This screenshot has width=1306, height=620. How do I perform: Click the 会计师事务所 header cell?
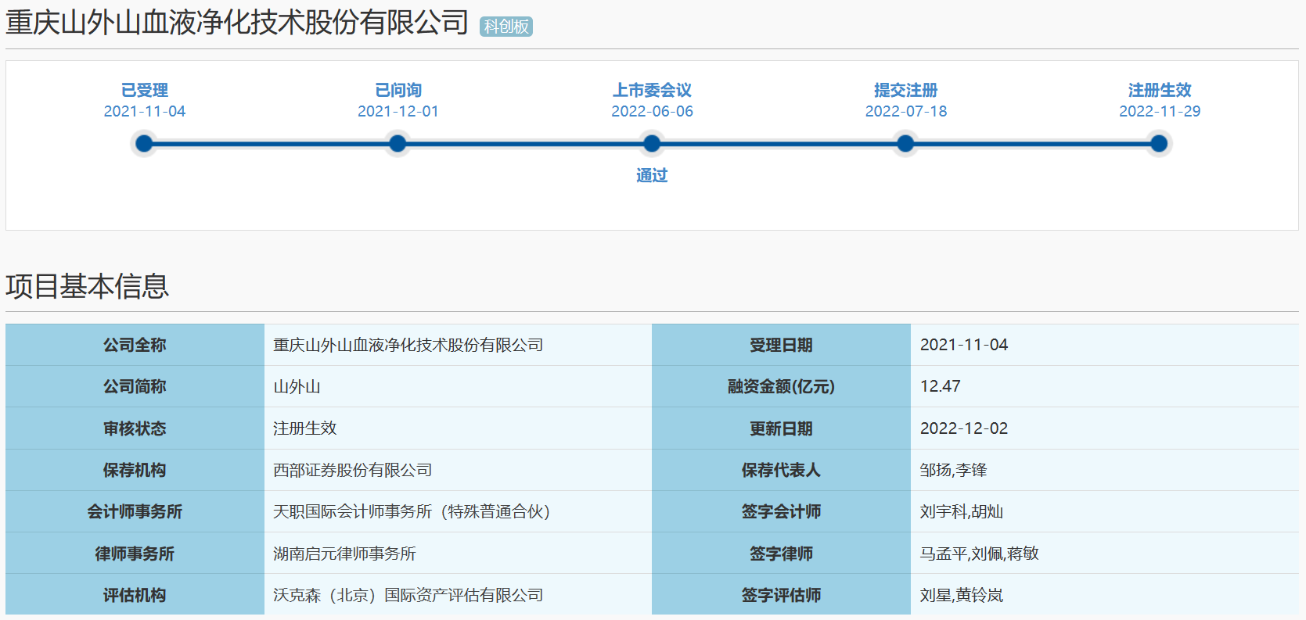pyautogui.click(x=135, y=511)
